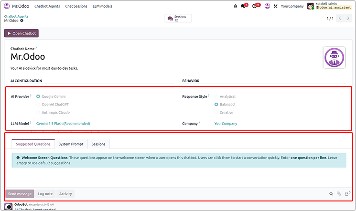Click the Open Chatbot button

point(21,33)
